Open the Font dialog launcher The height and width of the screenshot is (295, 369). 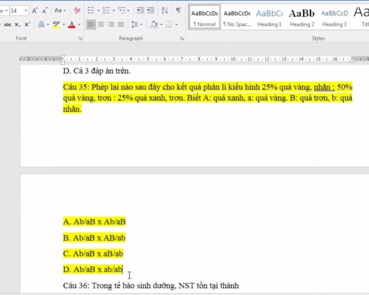[x=80, y=39]
